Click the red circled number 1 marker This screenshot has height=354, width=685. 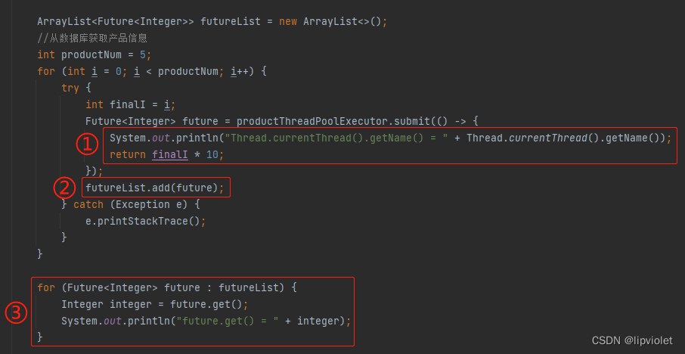pos(87,144)
